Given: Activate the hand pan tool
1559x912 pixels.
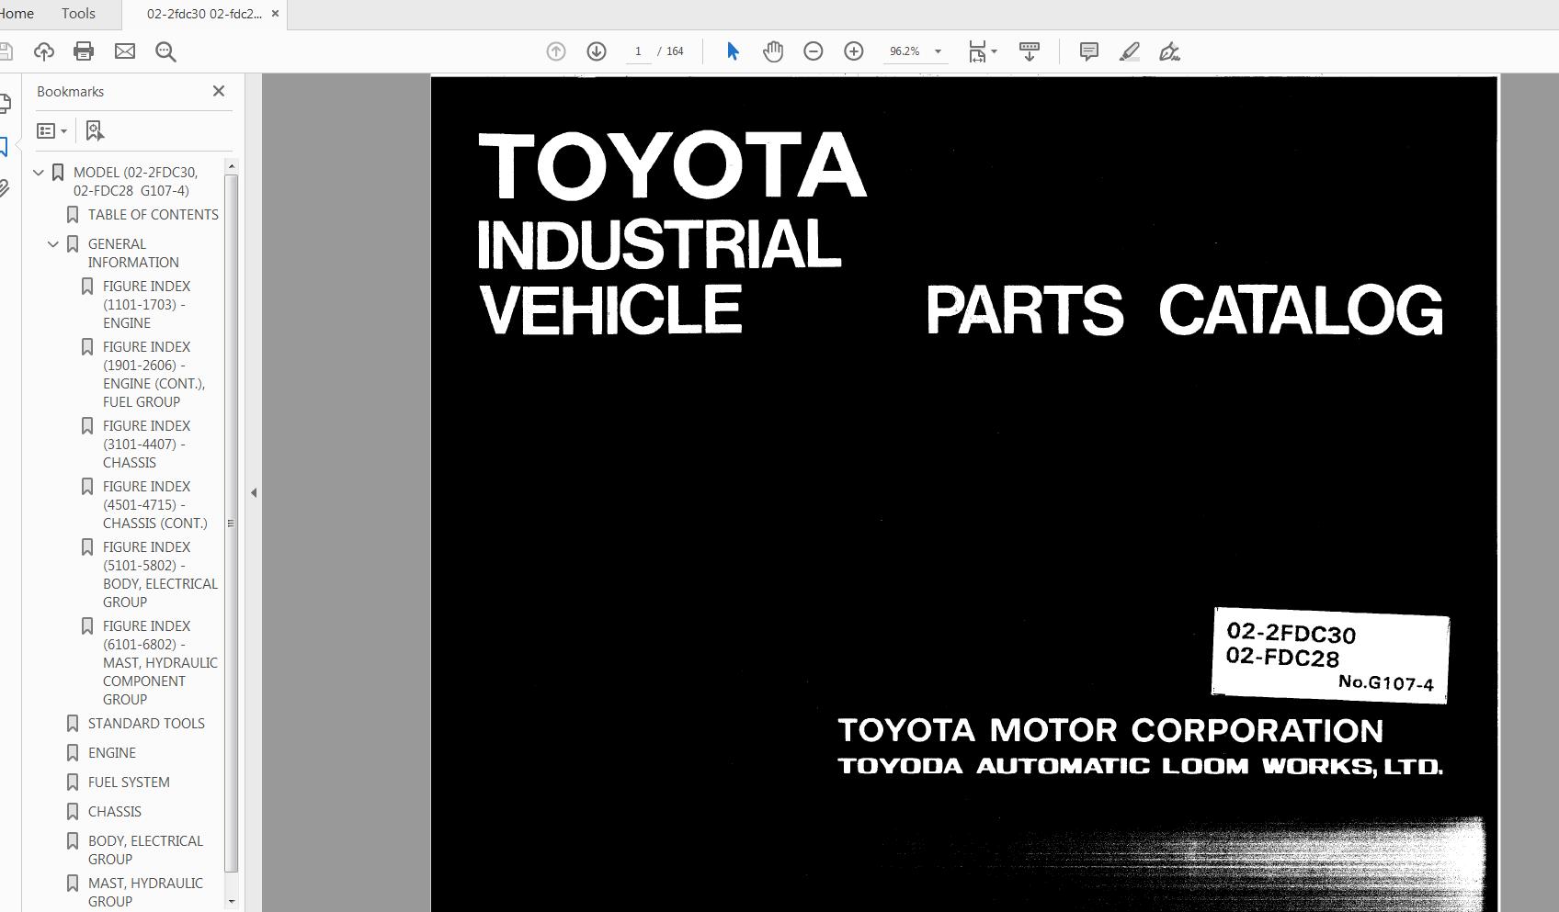Looking at the screenshot, I should 773,51.
